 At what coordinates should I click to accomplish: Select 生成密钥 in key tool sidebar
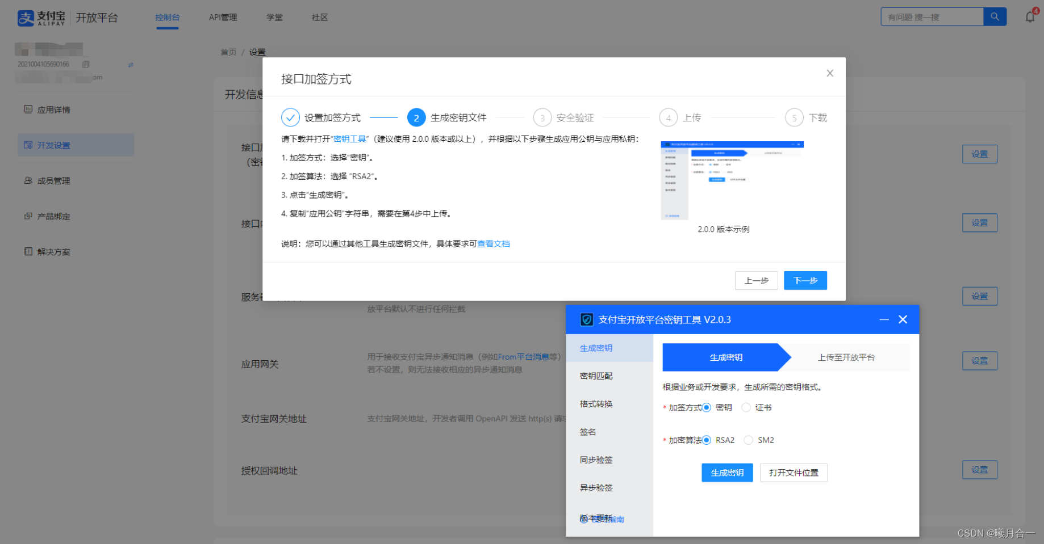[609, 348]
